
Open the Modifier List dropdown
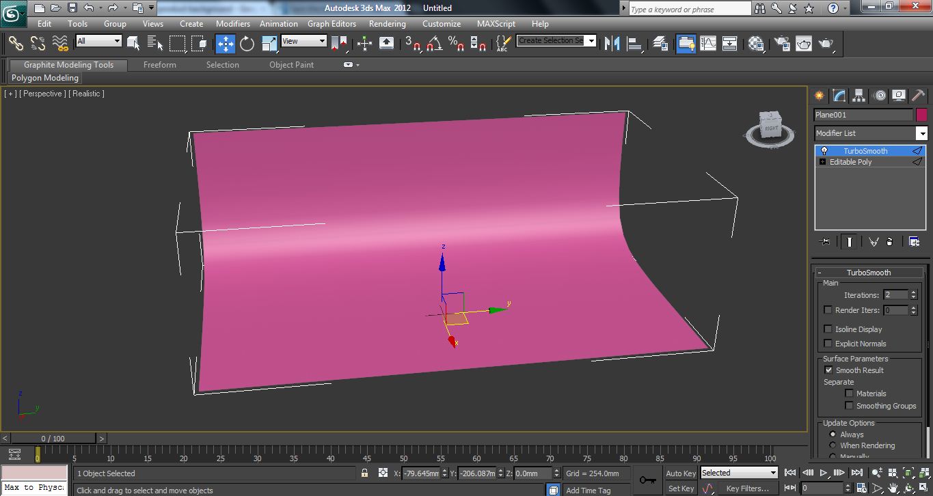click(923, 133)
